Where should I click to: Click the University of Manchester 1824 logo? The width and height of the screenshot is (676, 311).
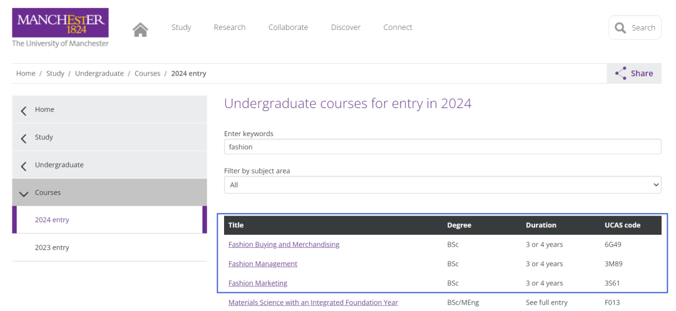coord(60,27)
